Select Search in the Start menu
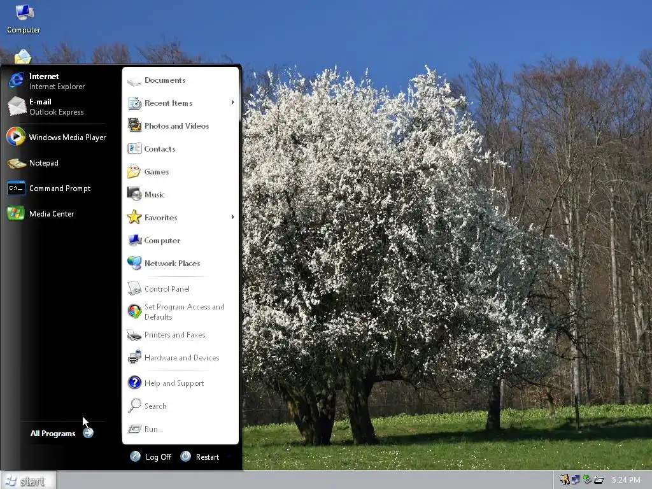The width and height of the screenshot is (652, 489). tap(180, 406)
